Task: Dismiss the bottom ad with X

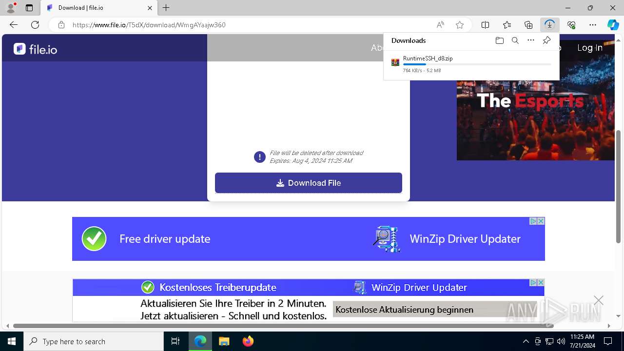Action: pos(599,301)
